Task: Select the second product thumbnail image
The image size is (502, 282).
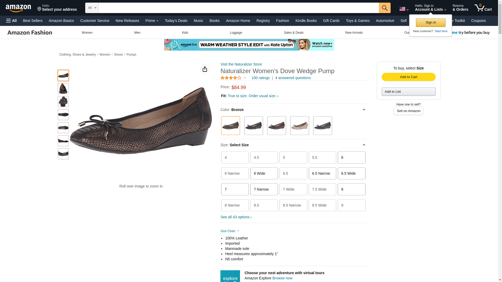Action: (63, 89)
